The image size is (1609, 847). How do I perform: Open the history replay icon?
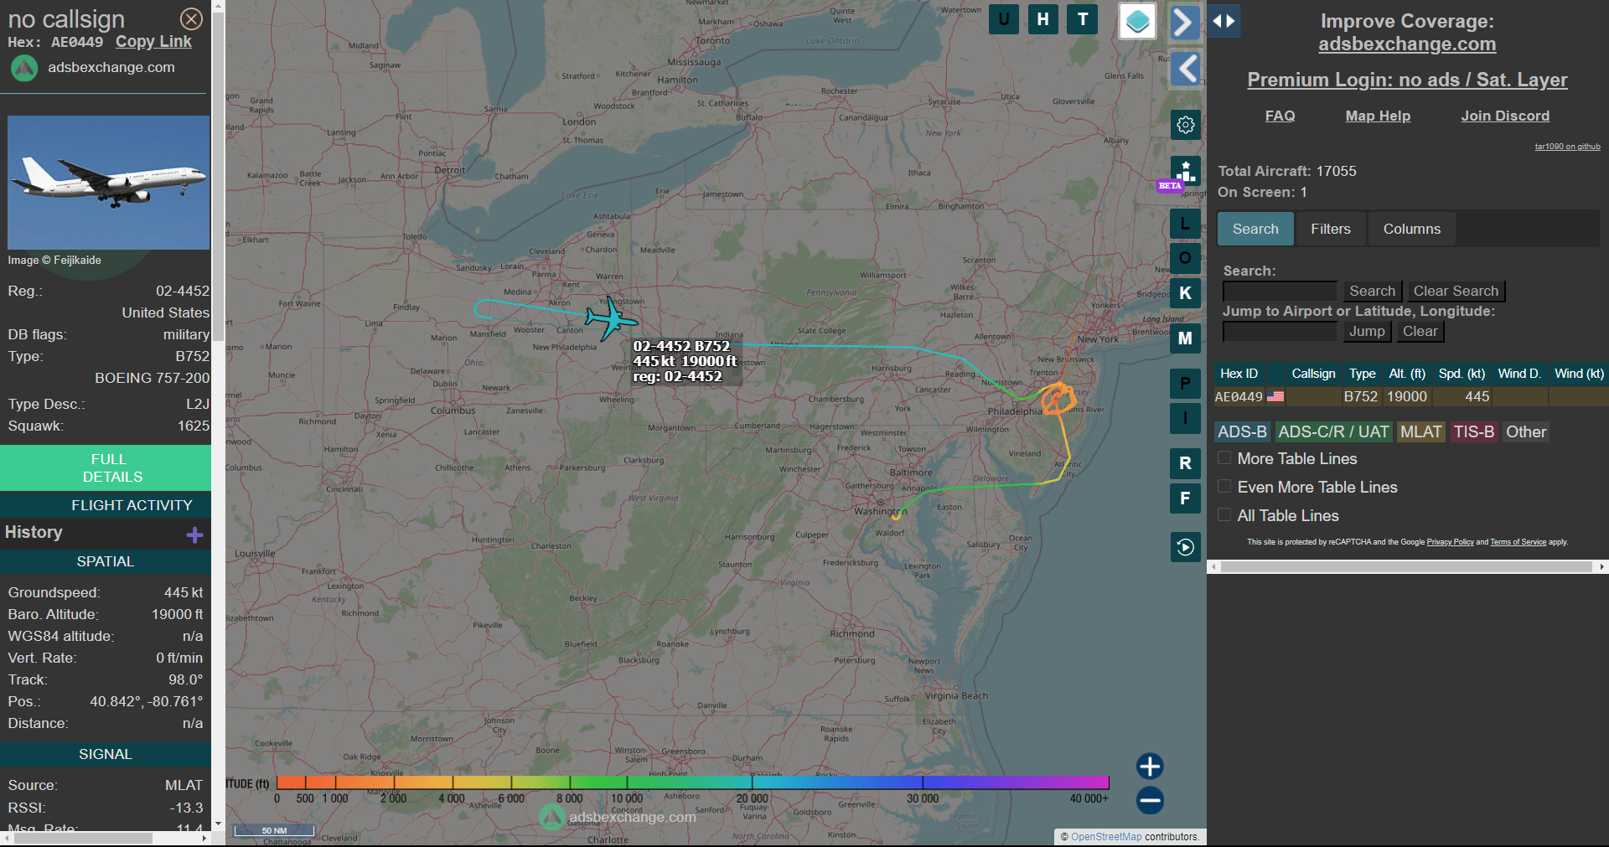pyautogui.click(x=1186, y=547)
